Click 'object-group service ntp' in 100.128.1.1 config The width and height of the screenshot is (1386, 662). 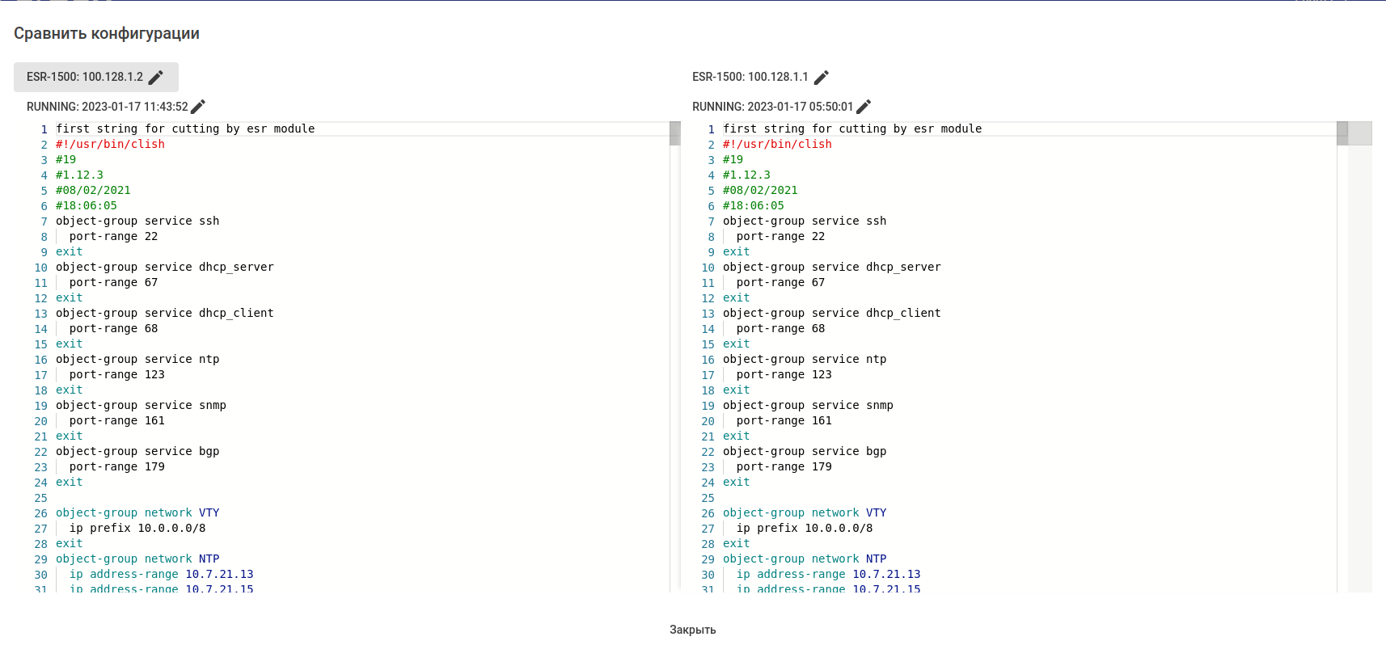805,359
